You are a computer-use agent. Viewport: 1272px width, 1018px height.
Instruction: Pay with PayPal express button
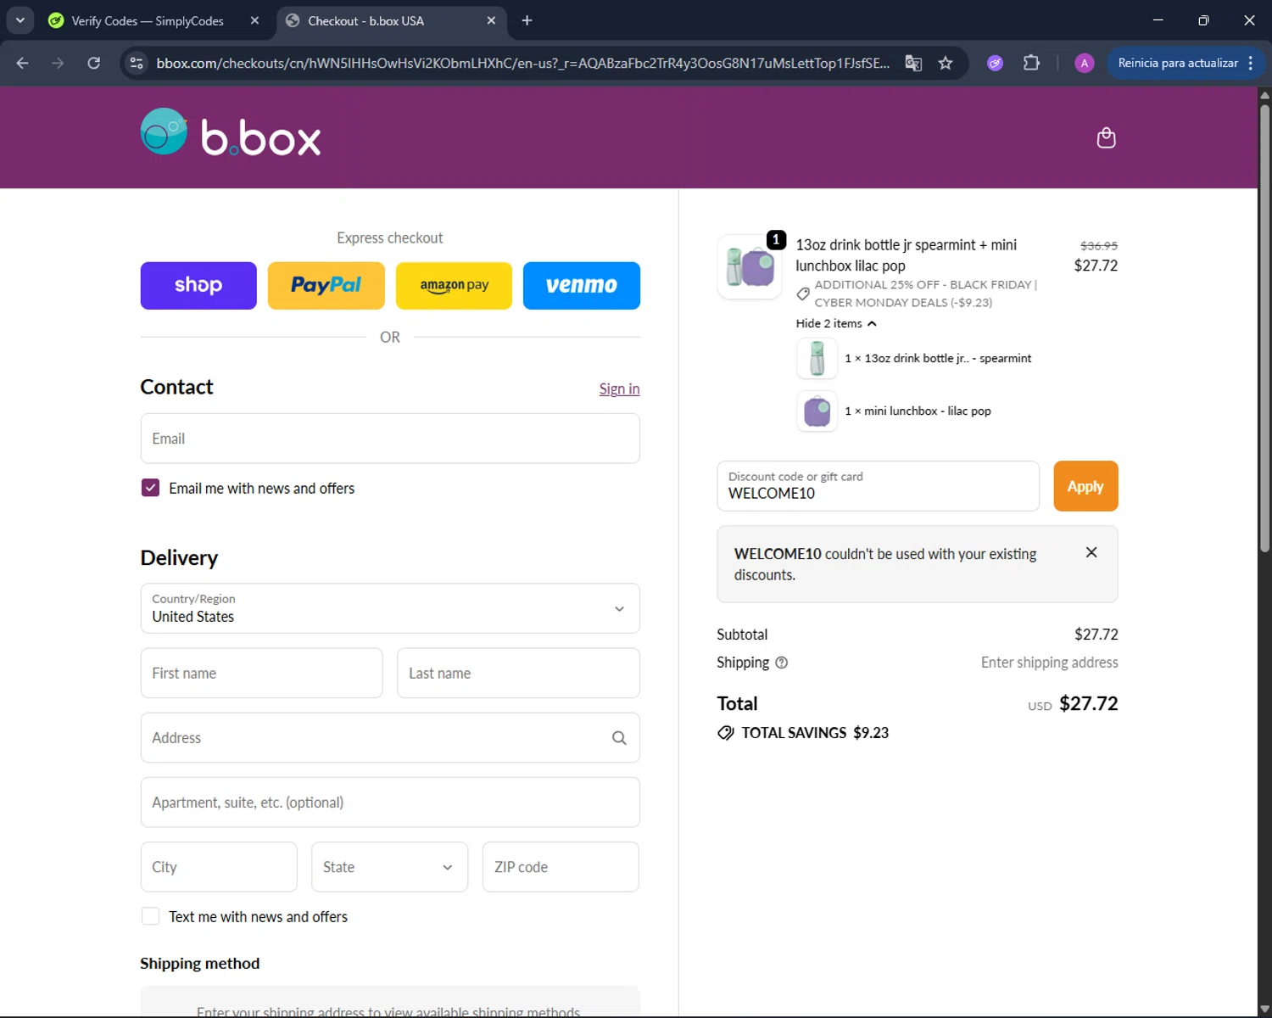tap(326, 286)
